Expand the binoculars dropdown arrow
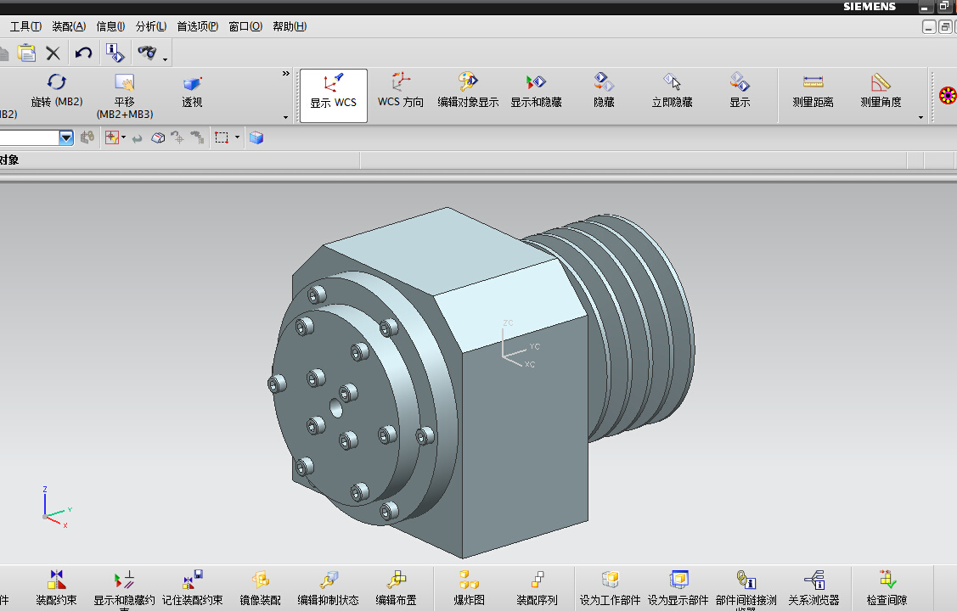Screen dimensions: 957x611 point(166,59)
